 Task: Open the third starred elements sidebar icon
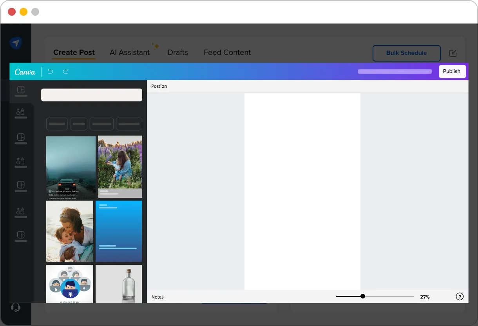pyautogui.click(x=21, y=212)
